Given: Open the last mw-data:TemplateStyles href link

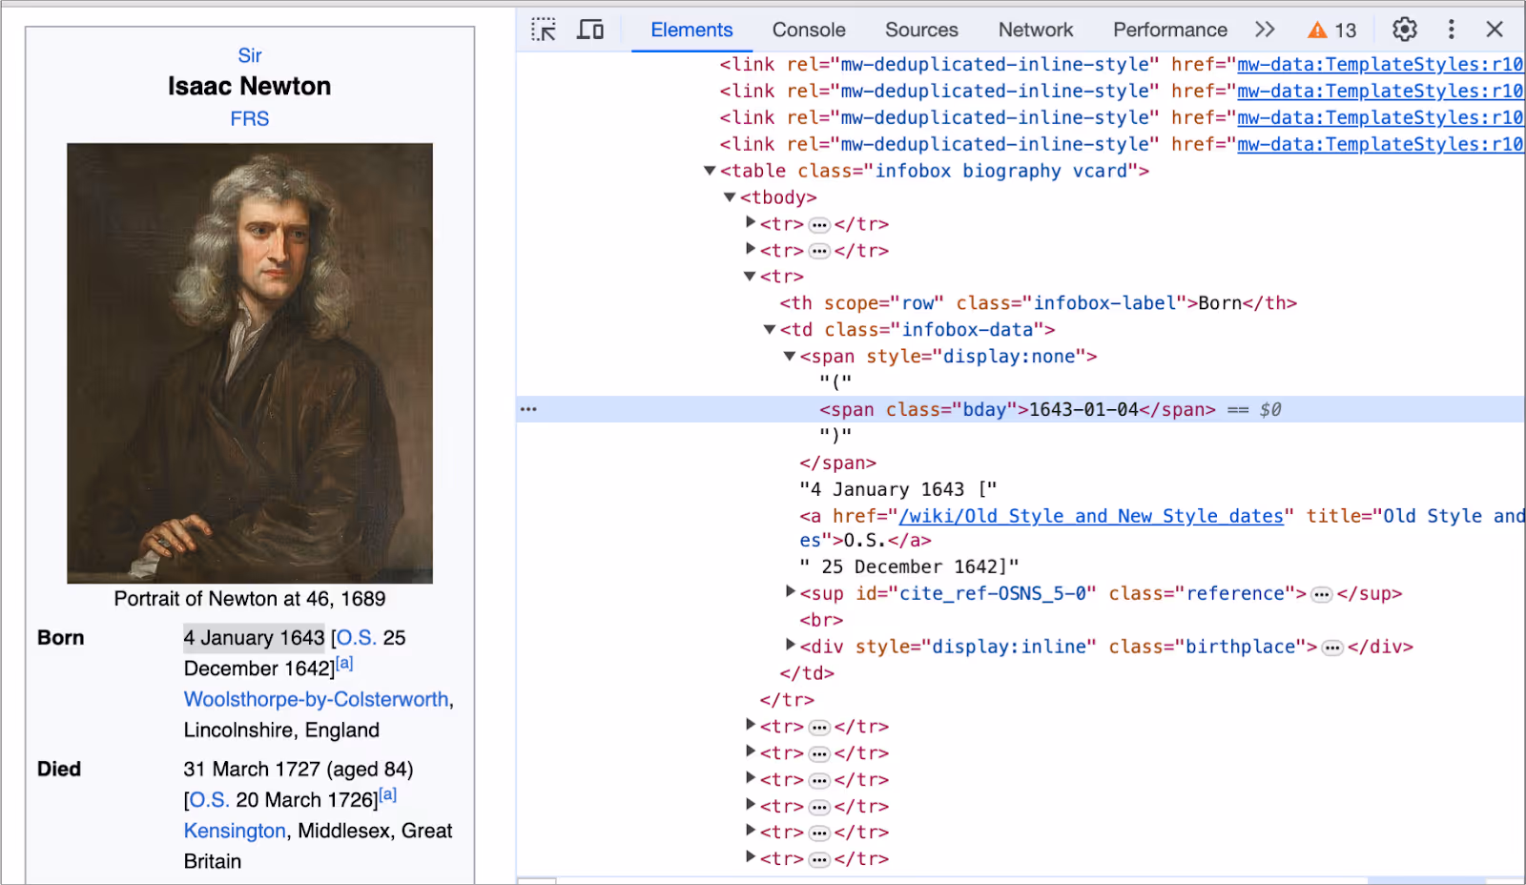Looking at the screenshot, I should 1380,144.
